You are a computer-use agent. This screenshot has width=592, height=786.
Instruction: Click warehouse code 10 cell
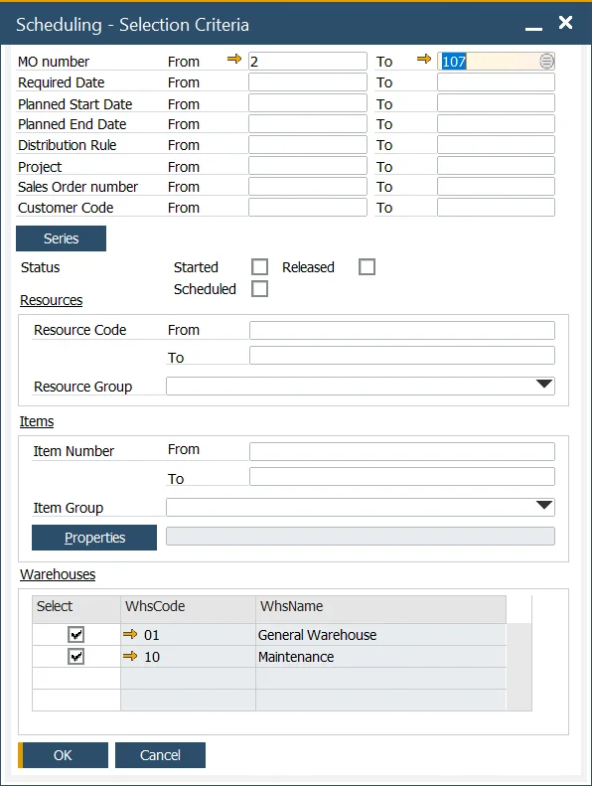[188, 656]
